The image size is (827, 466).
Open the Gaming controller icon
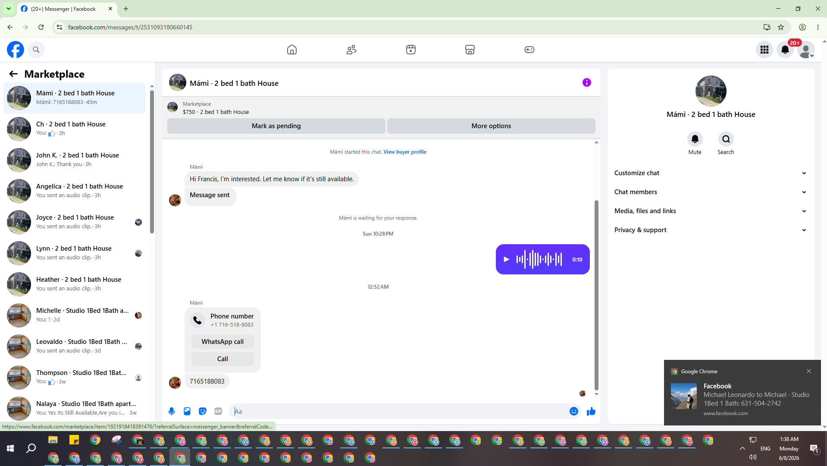click(529, 50)
